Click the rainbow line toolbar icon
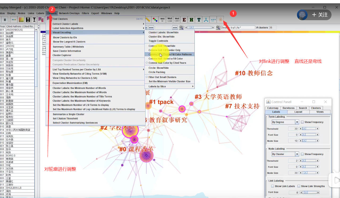This screenshot has height=198, width=340. pyautogui.click(x=14, y=20)
